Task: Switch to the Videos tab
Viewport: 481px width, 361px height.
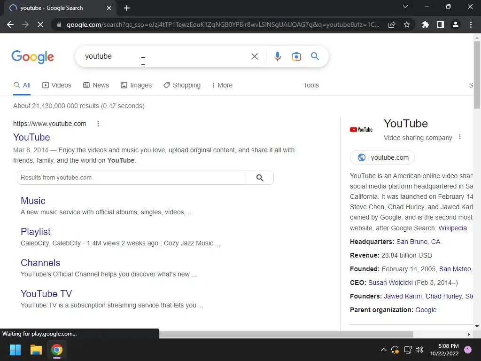Action: 57,86
